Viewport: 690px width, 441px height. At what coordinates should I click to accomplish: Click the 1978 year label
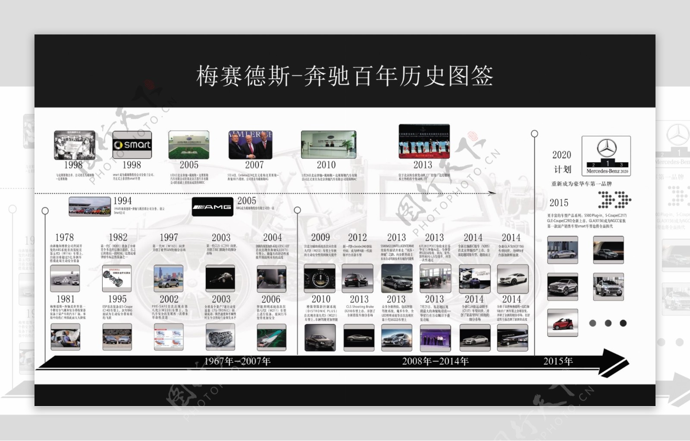(64, 238)
